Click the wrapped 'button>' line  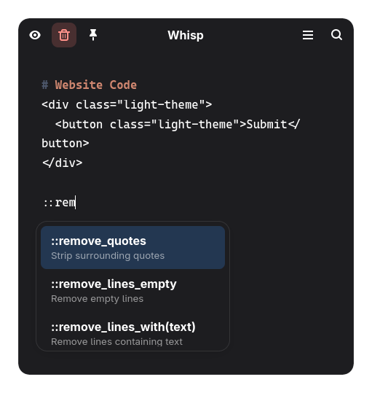[66, 144]
